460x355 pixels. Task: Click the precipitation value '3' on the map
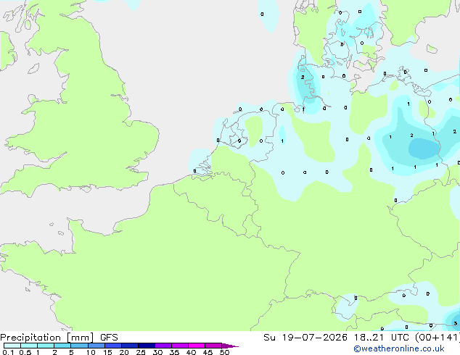pos(456,323)
